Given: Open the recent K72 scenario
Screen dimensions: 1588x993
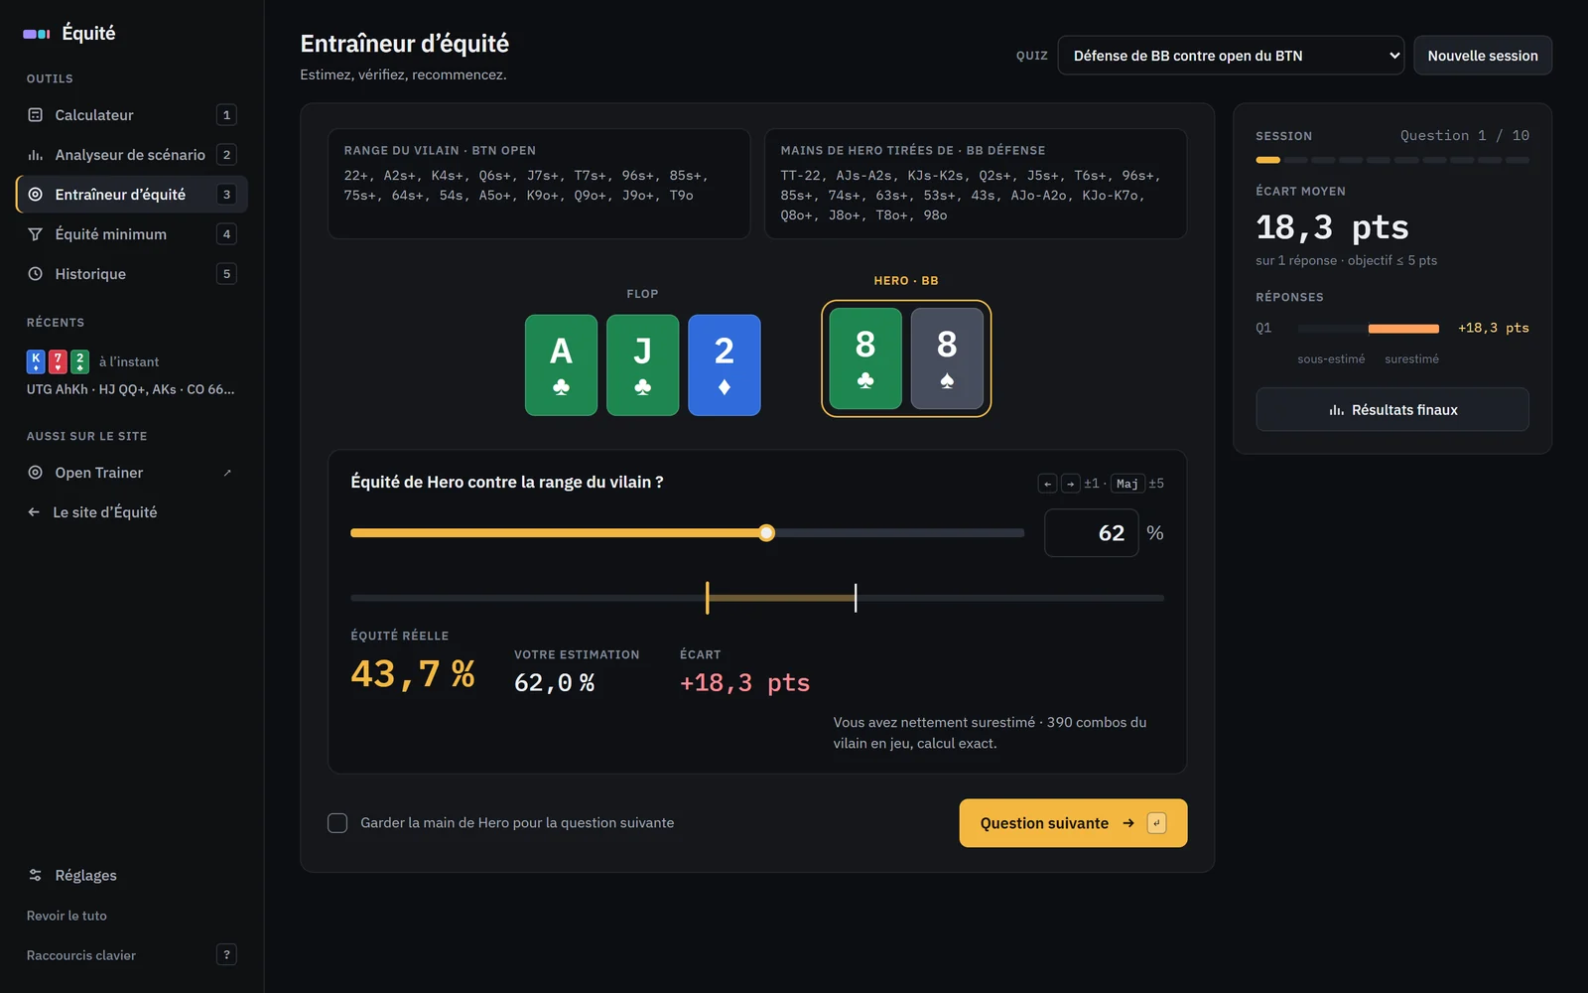Looking at the screenshot, I should (x=132, y=373).
